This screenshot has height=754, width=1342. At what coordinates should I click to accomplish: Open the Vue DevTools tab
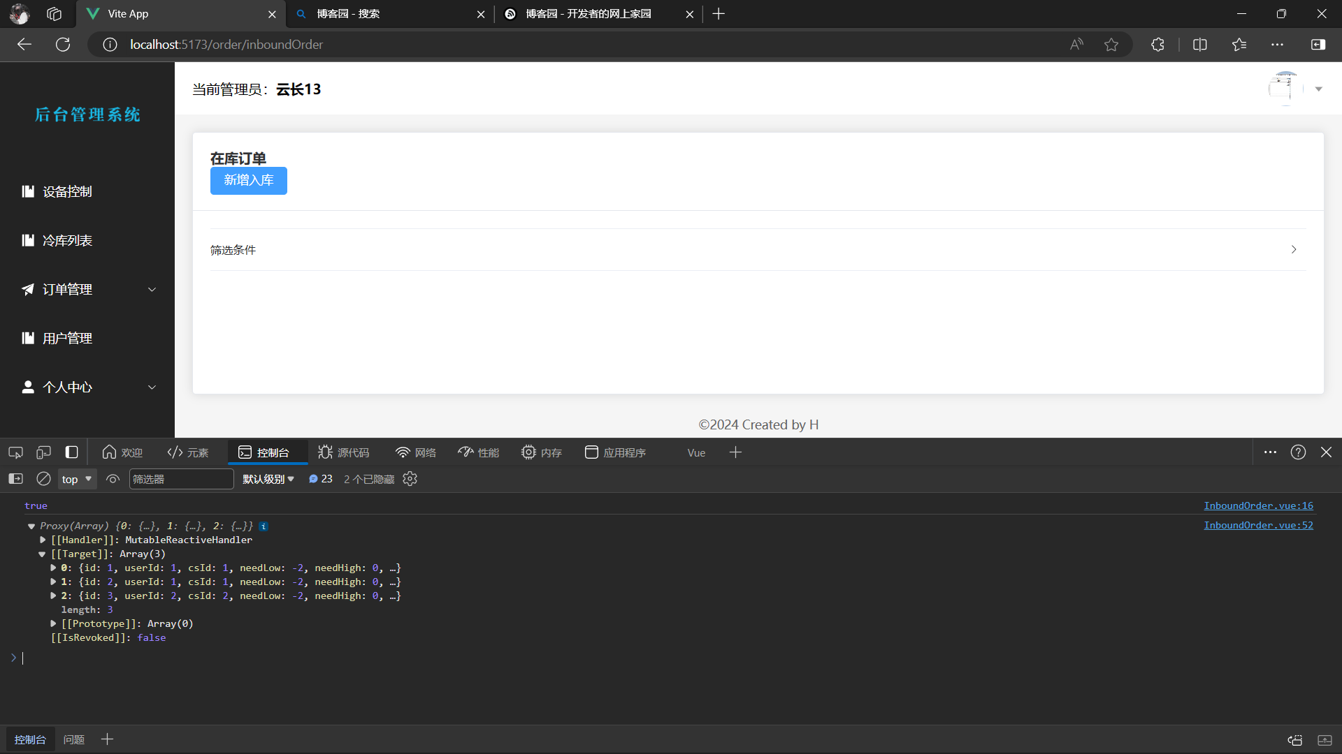click(696, 452)
